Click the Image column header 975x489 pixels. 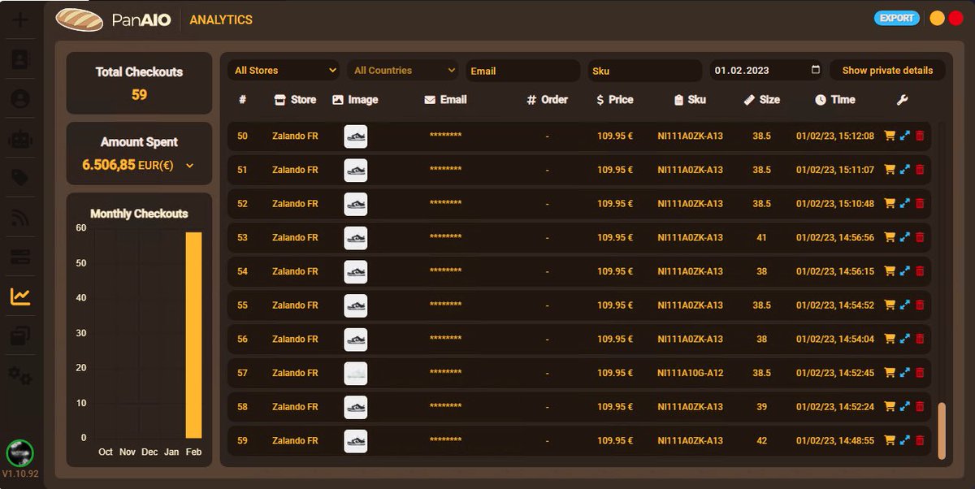pyautogui.click(x=355, y=100)
